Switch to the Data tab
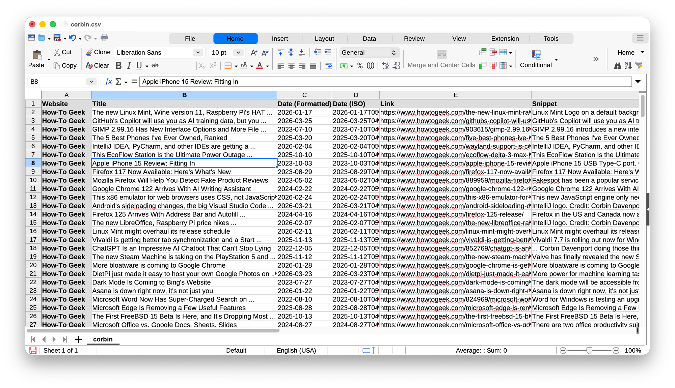675x388 pixels. (x=369, y=39)
